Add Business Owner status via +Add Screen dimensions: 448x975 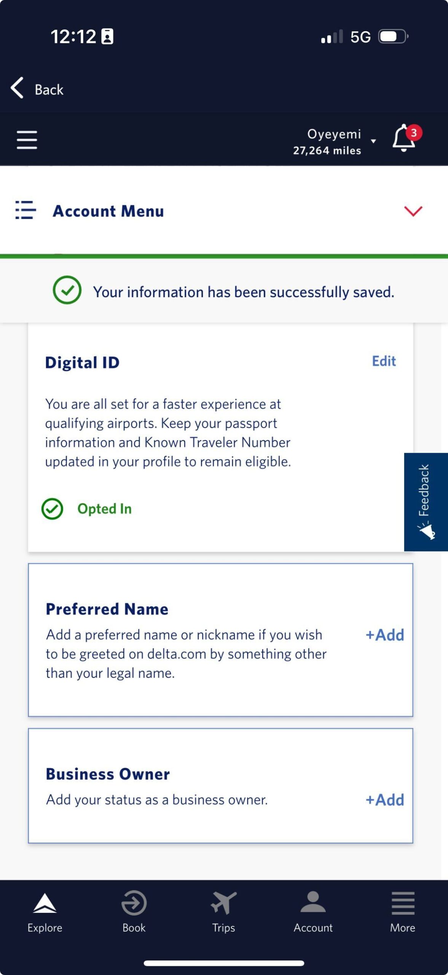click(x=385, y=800)
